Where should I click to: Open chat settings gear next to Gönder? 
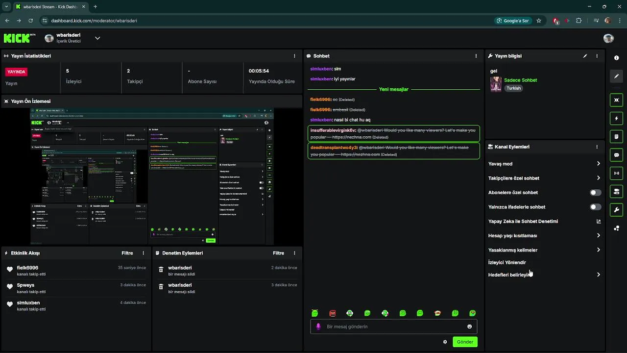click(x=445, y=342)
